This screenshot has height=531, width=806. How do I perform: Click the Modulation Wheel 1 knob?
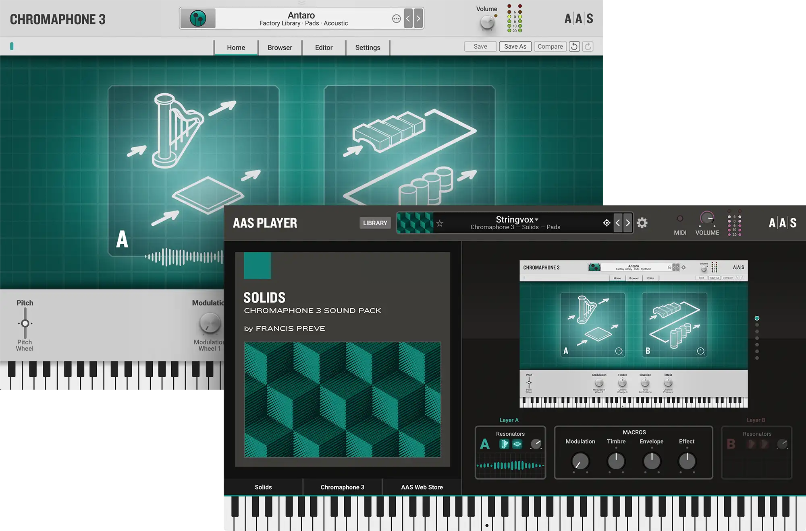point(210,323)
